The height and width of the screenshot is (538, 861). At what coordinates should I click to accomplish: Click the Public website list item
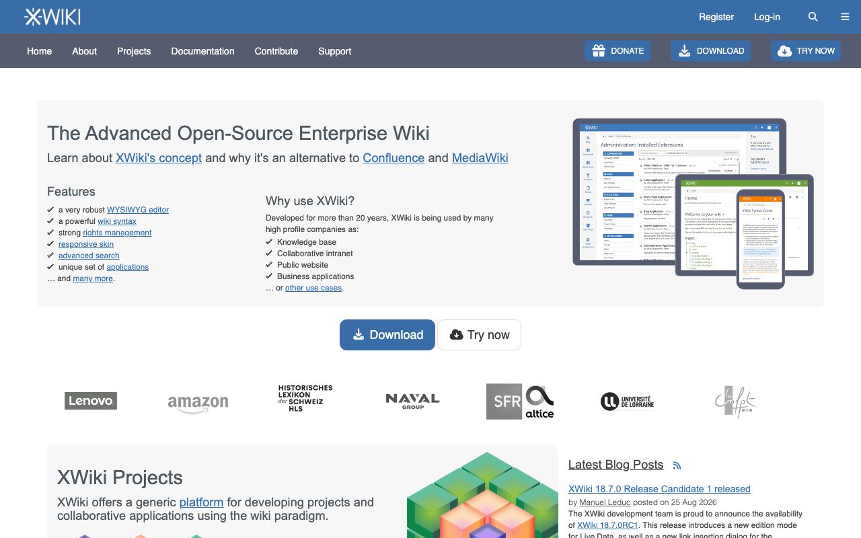click(x=303, y=265)
